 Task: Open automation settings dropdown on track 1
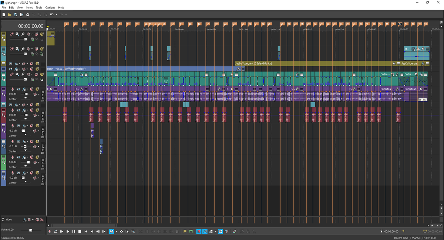tap(32, 34)
